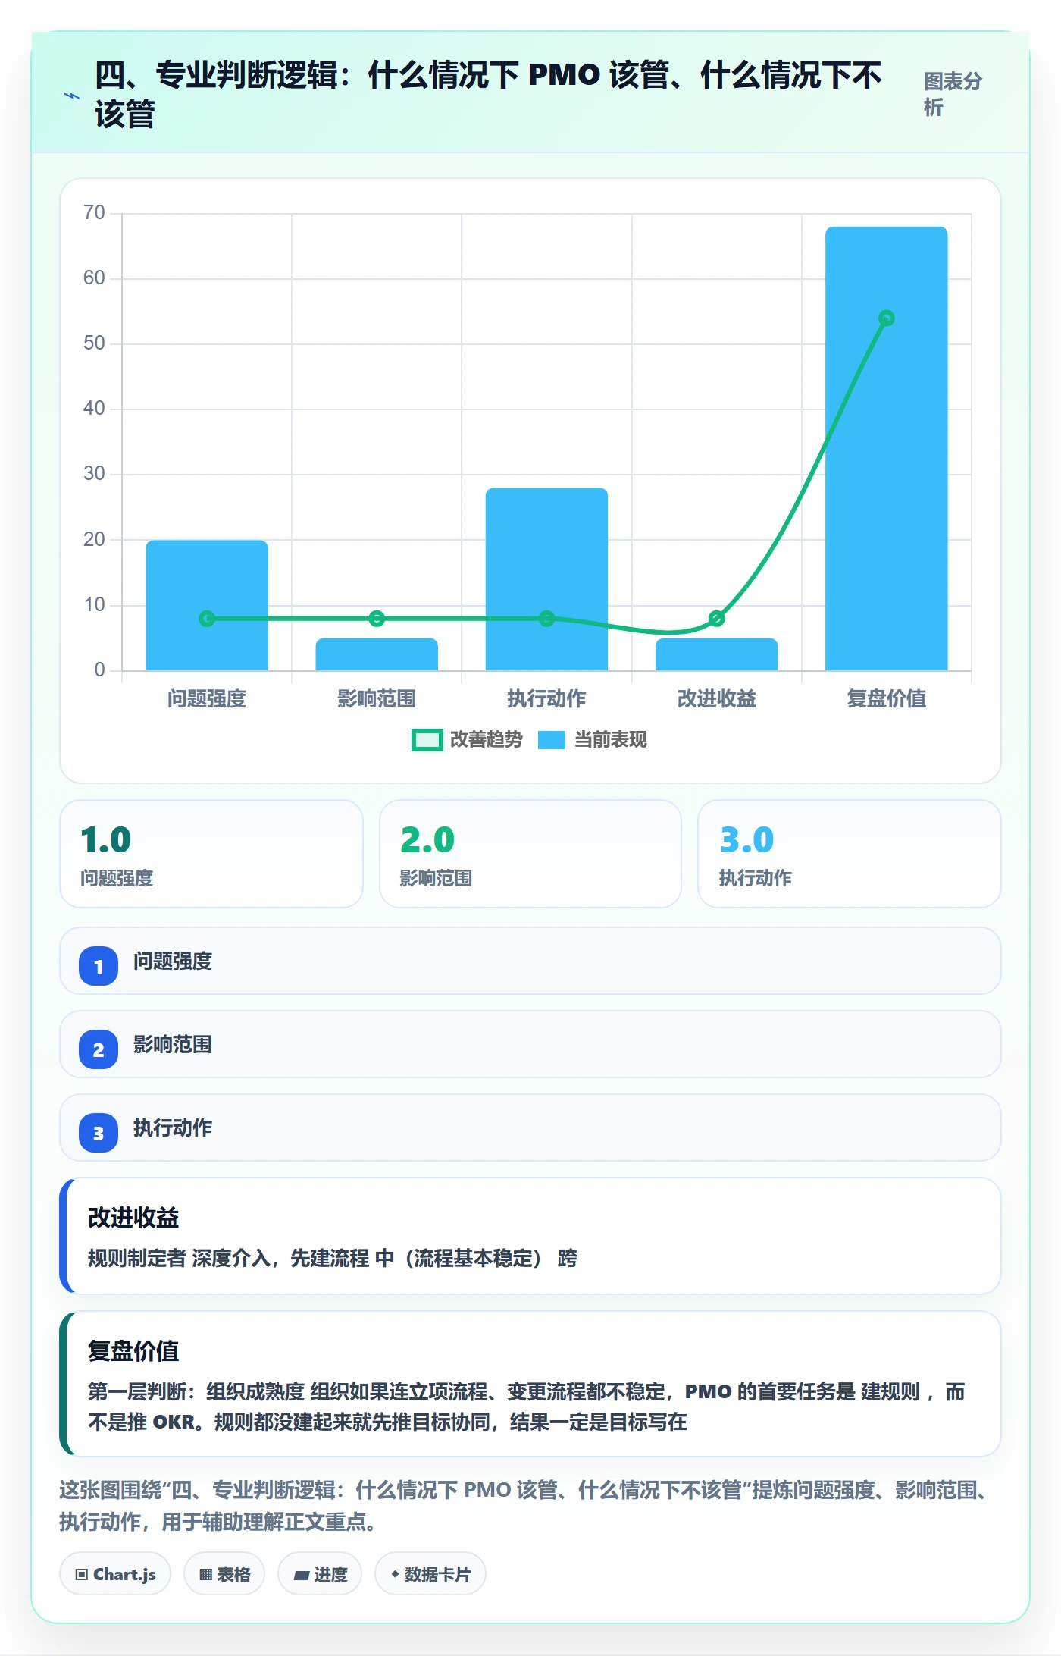Click the summary paragraph starting with 这张图围绕
The height and width of the screenshot is (1656, 1061).
523,1506
